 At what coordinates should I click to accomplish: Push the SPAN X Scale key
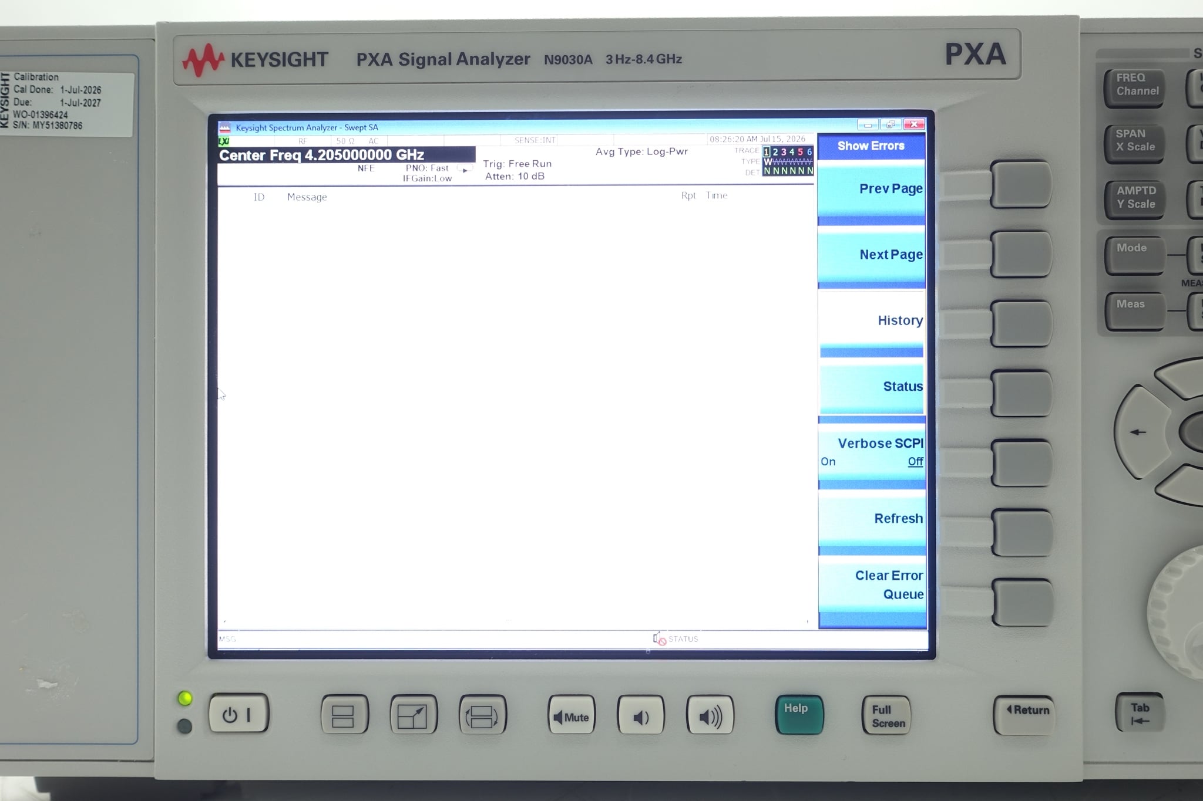click(1134, 144)
